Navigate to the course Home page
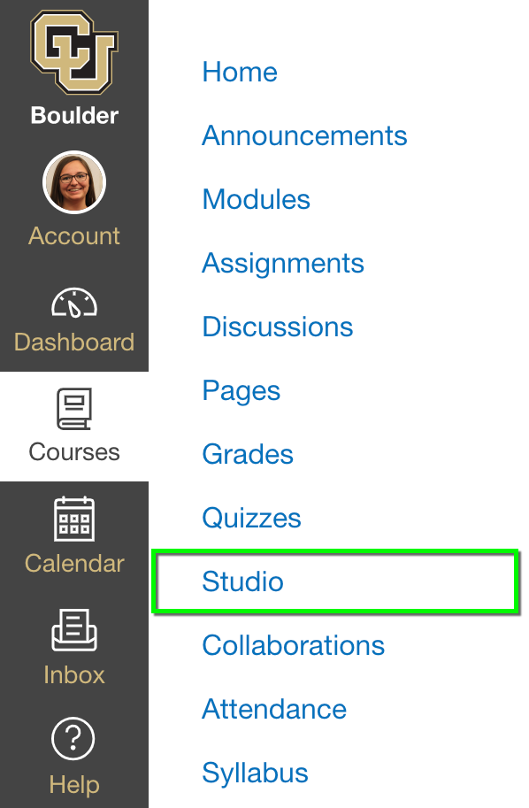 pyautogui.click(x=239, y=72)
